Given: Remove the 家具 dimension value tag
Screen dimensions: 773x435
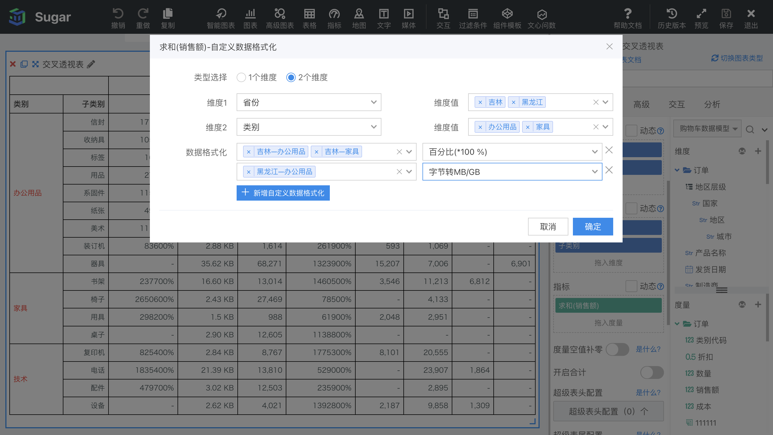Looking at the screenshot, I should point(528,127).
